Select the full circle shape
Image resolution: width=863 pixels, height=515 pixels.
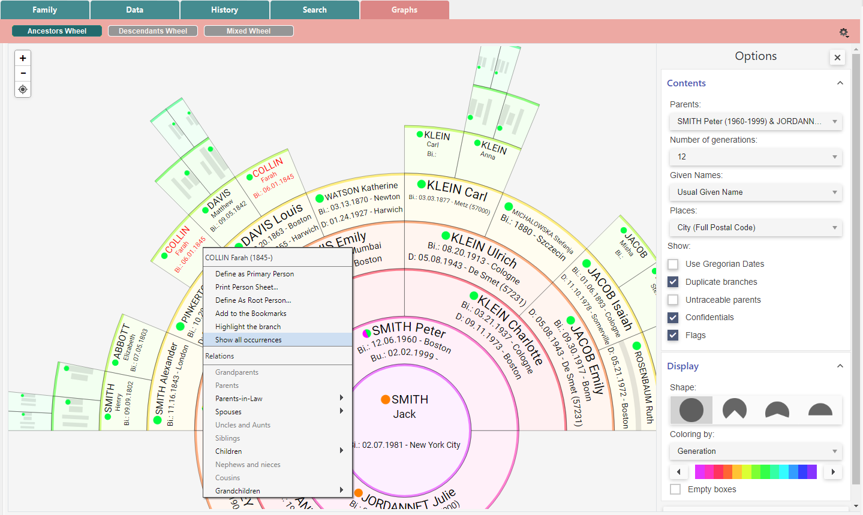pos(691,410)
